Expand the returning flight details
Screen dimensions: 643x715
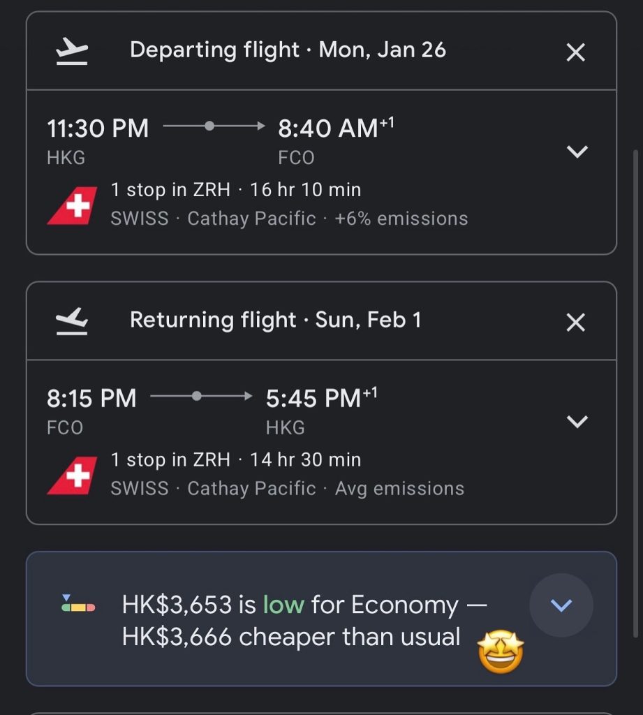point(577,421)
